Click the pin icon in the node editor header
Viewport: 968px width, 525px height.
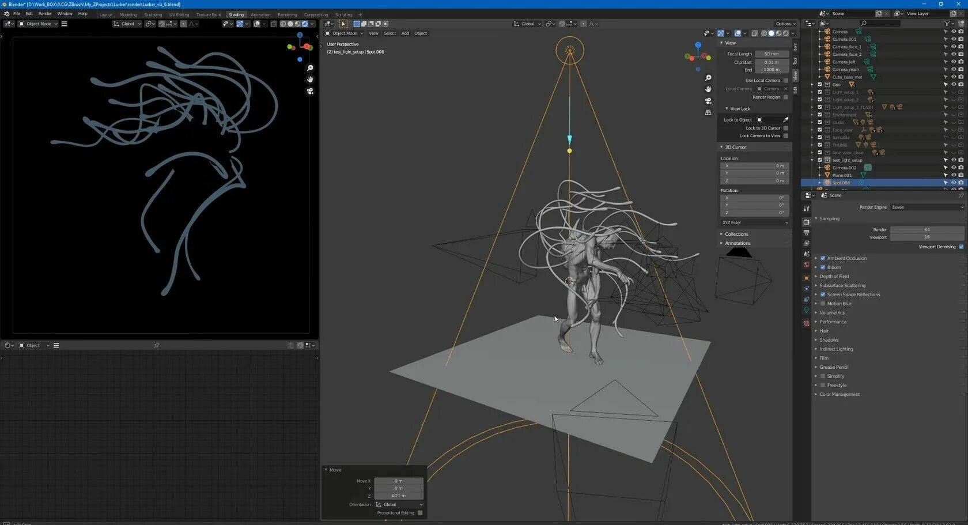[157, 345]
